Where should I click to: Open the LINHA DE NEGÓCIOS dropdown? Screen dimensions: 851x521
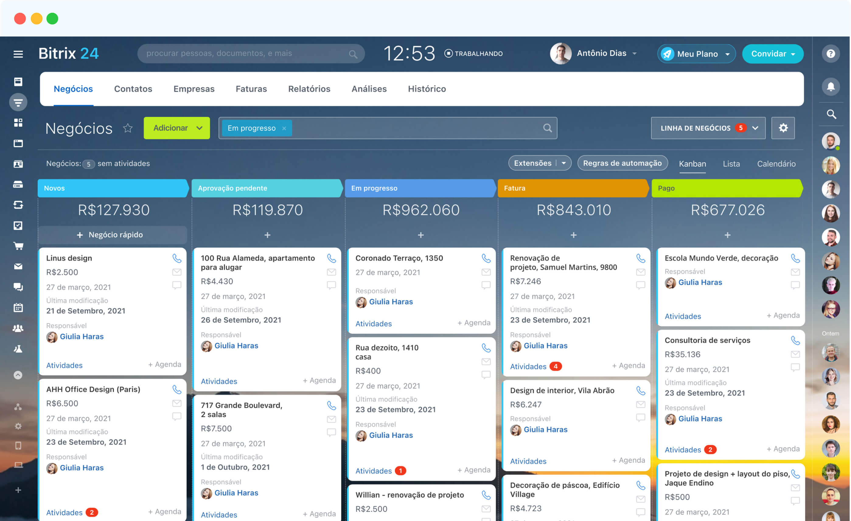point(708,128)
